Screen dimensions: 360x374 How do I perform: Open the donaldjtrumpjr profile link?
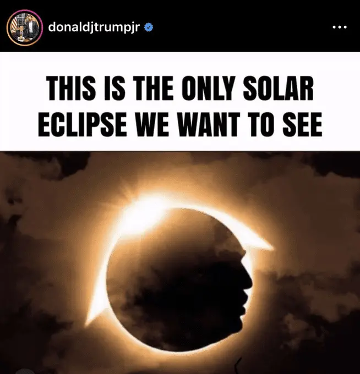[x=94, y=28]
